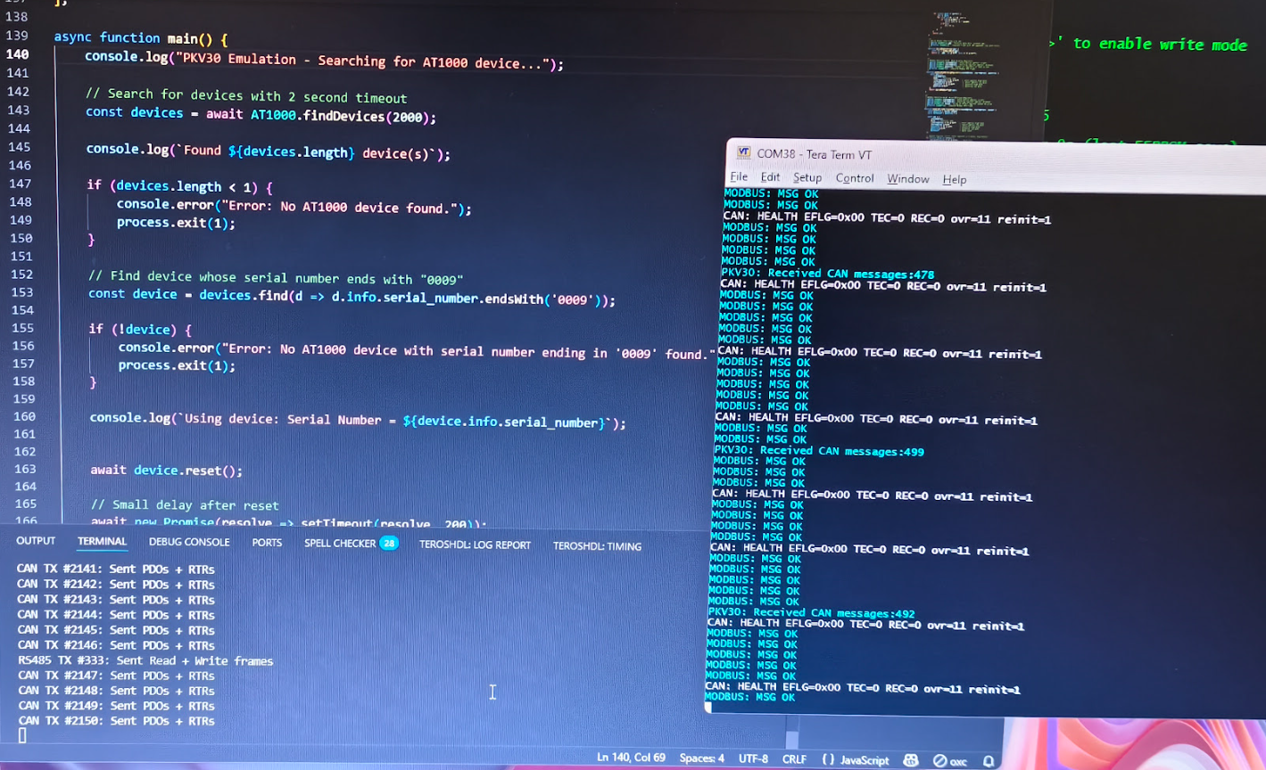This screenshot has width=1266, height=770.
Task: Click line number 140 in the gutter
Action: click(18, 54)
